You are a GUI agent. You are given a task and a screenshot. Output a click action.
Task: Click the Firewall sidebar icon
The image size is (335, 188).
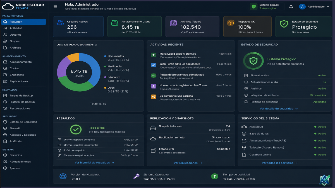tap(5, 128)
